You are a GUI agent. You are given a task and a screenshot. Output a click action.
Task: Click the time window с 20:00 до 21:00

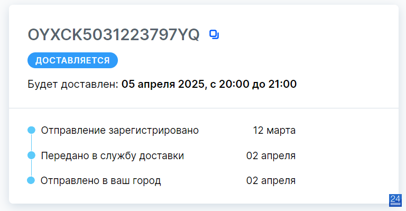coord(253,84)
